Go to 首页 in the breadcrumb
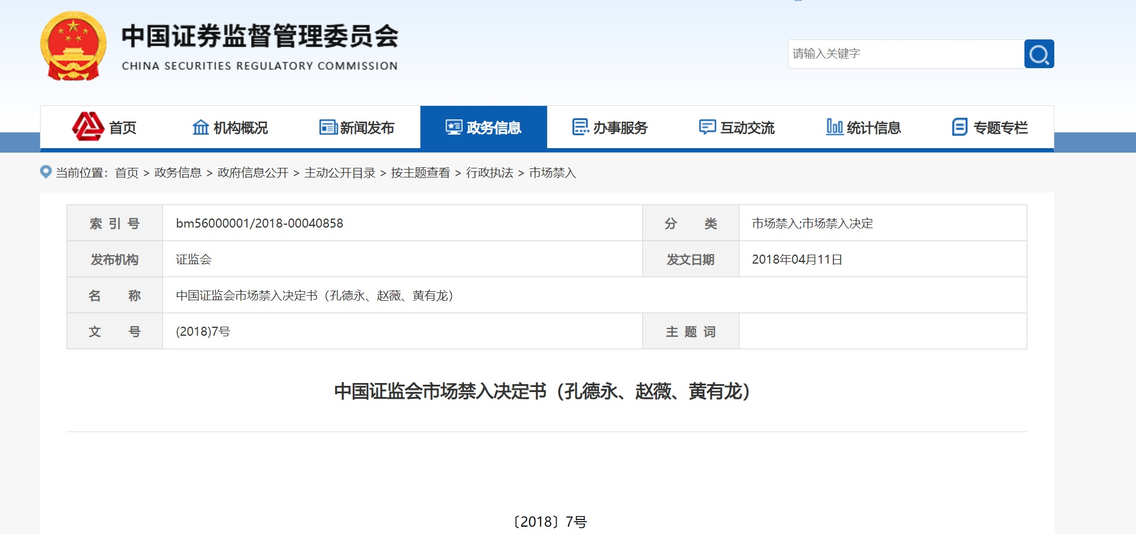Image resolution: width=1136 pixels, height=534 pixels. pyautogui.click(x=127, y=173)
